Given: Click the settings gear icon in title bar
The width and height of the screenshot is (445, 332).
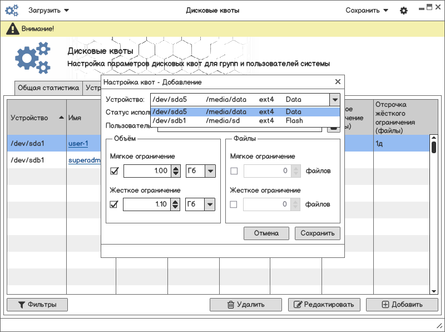Looking at the screenshot, I should tap(404, 11).
